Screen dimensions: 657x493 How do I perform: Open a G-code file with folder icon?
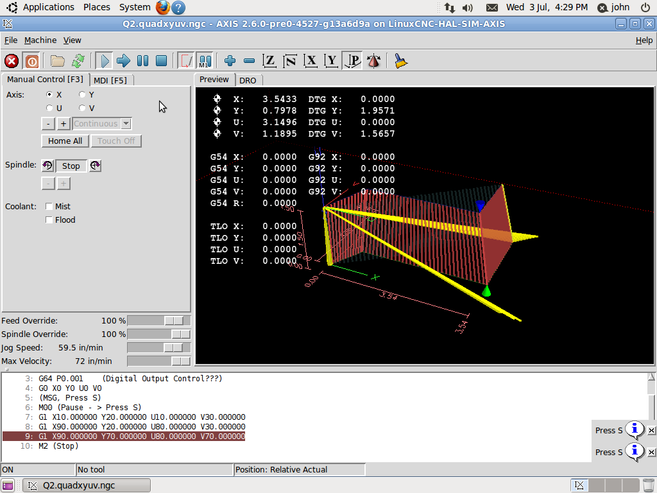click(57, 61)
